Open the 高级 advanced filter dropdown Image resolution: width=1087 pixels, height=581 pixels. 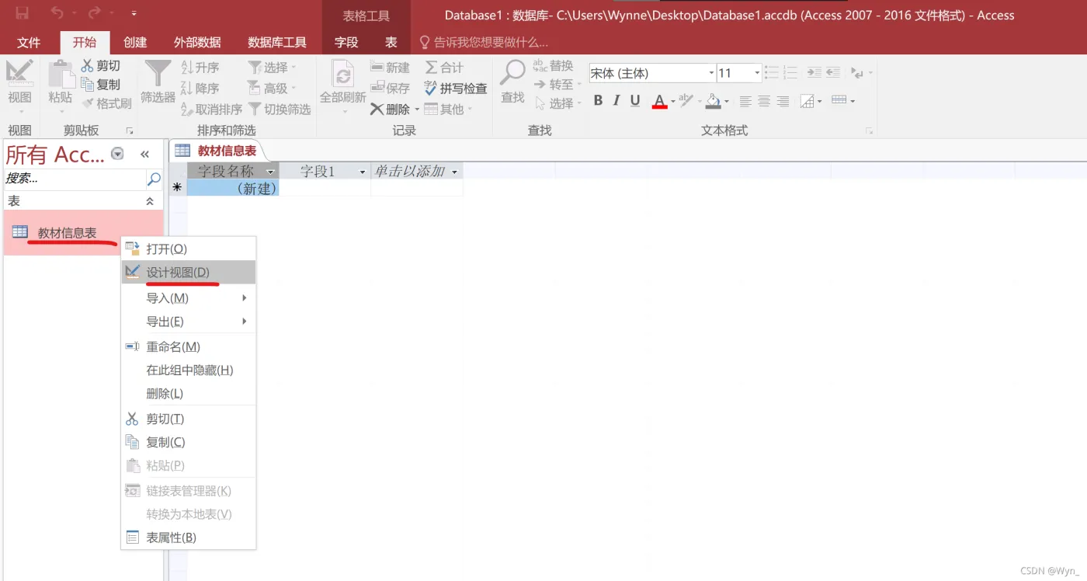[273, 89]
